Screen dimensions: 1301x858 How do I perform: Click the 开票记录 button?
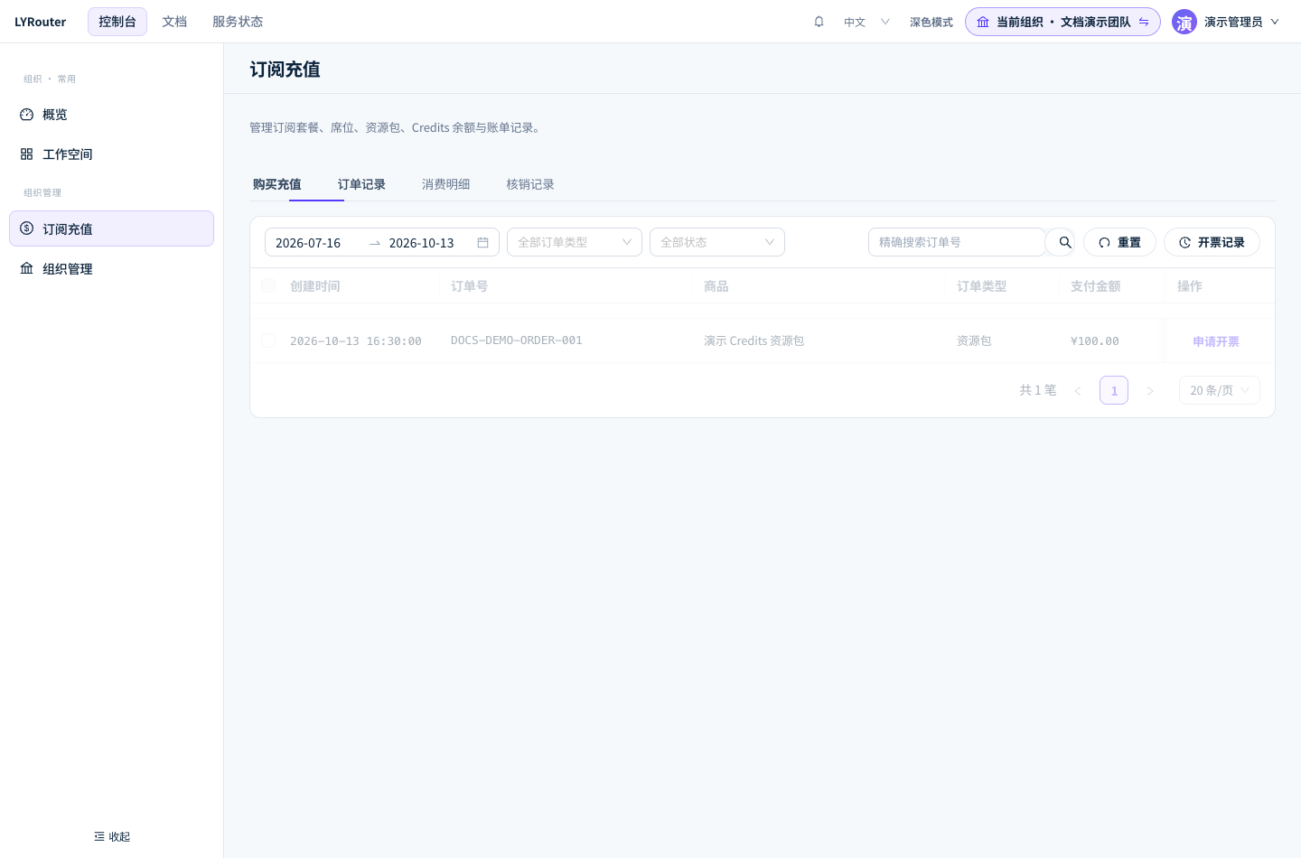pos(1212,242)
